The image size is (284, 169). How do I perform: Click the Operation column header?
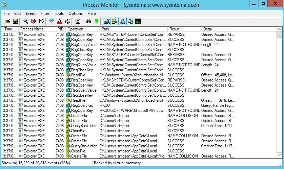coord(83,29)
